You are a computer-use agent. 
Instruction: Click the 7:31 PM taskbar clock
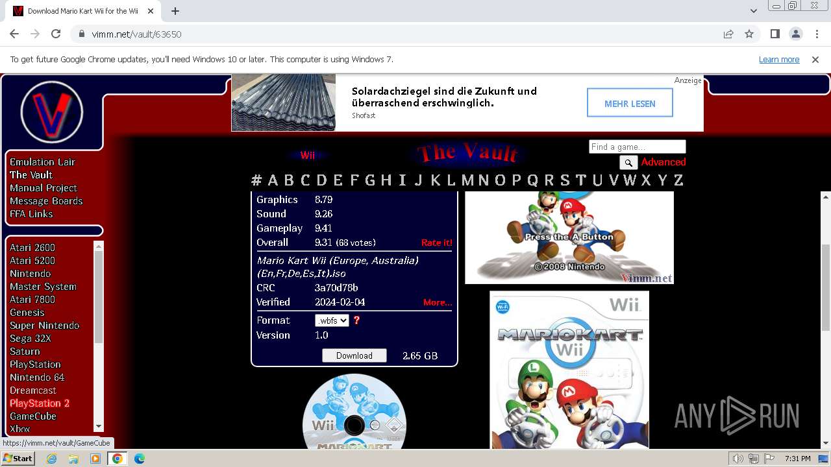(x=797, y=459)
